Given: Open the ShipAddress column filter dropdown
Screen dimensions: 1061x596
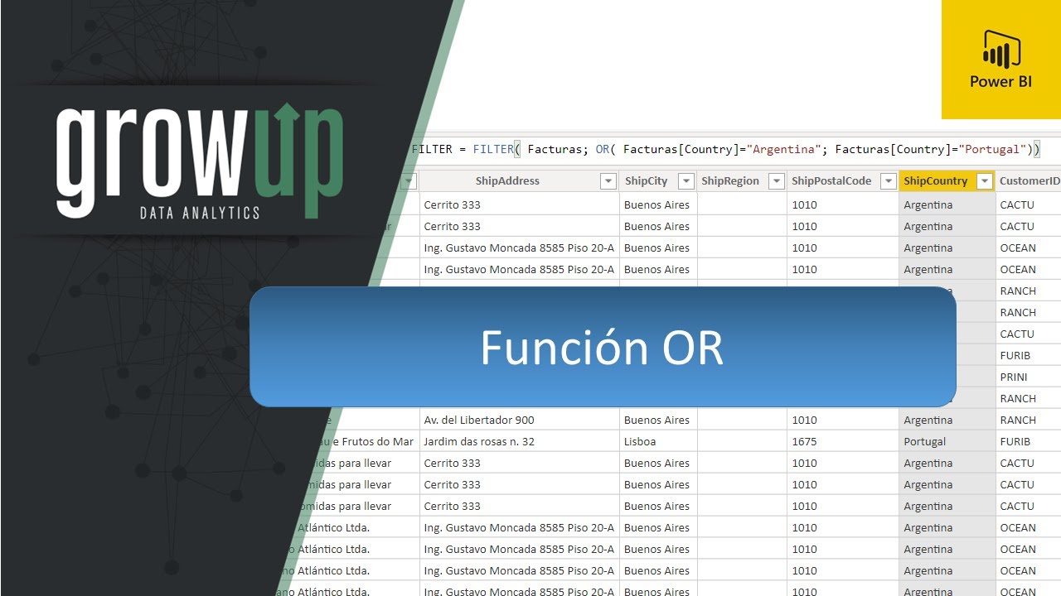Looking at the screenshot, I should point(608,181).
